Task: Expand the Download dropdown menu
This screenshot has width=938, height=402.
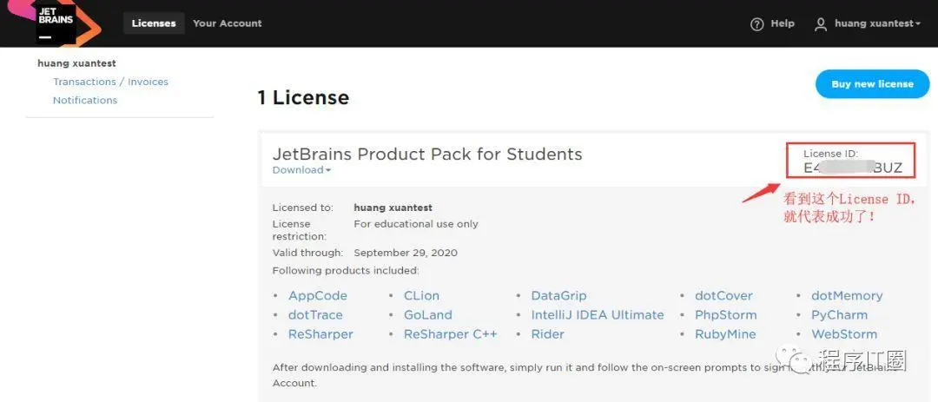Action: (x=301, y=170)
